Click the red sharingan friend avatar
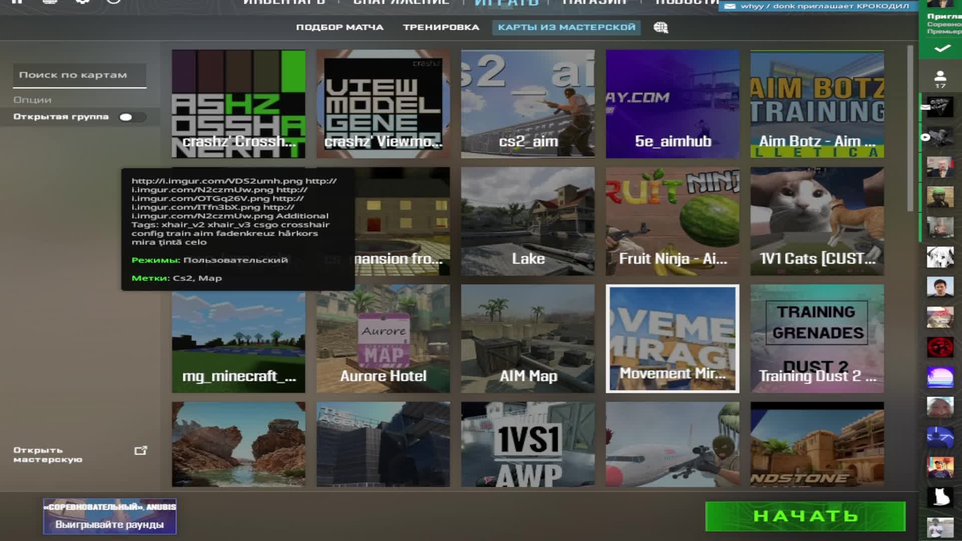 coord(940,347)
